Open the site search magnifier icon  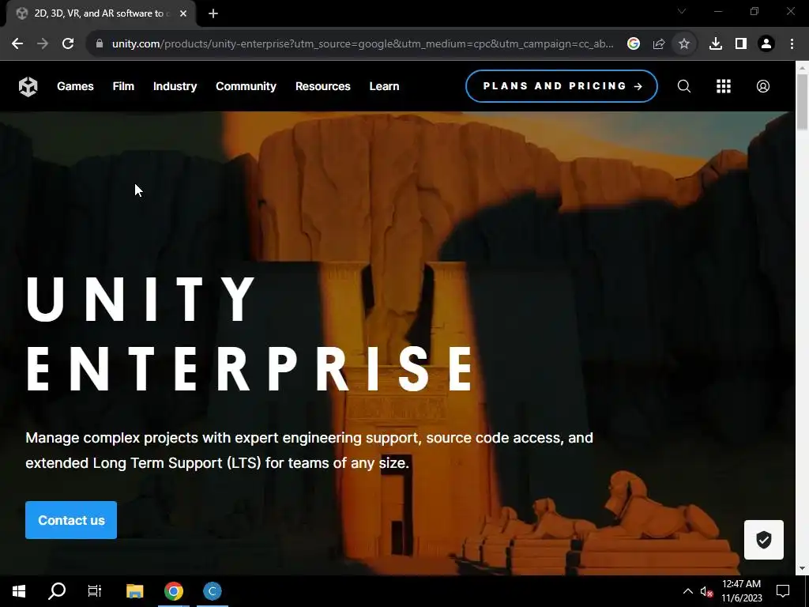point(684,86)
